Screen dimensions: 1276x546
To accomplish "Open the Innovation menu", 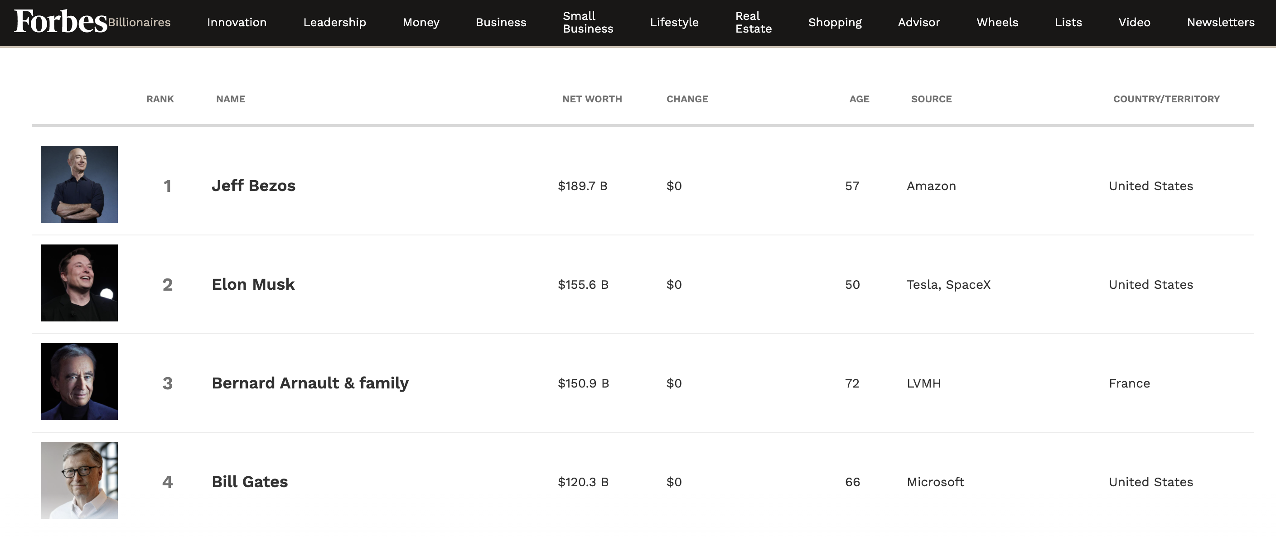I will click(237, 22).
